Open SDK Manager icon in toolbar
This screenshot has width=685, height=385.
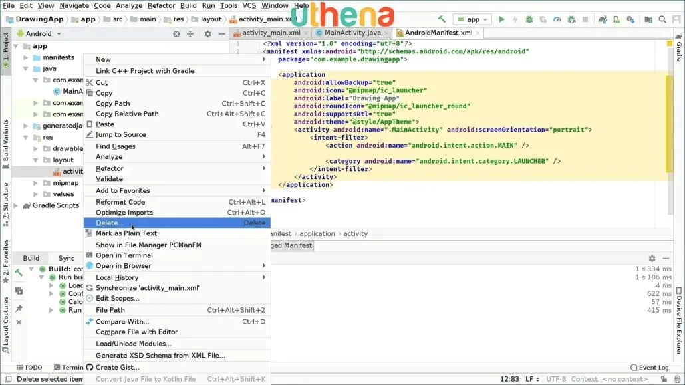630,19
